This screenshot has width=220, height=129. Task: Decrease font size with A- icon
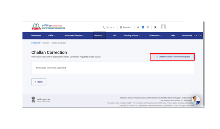click(138, 27)
